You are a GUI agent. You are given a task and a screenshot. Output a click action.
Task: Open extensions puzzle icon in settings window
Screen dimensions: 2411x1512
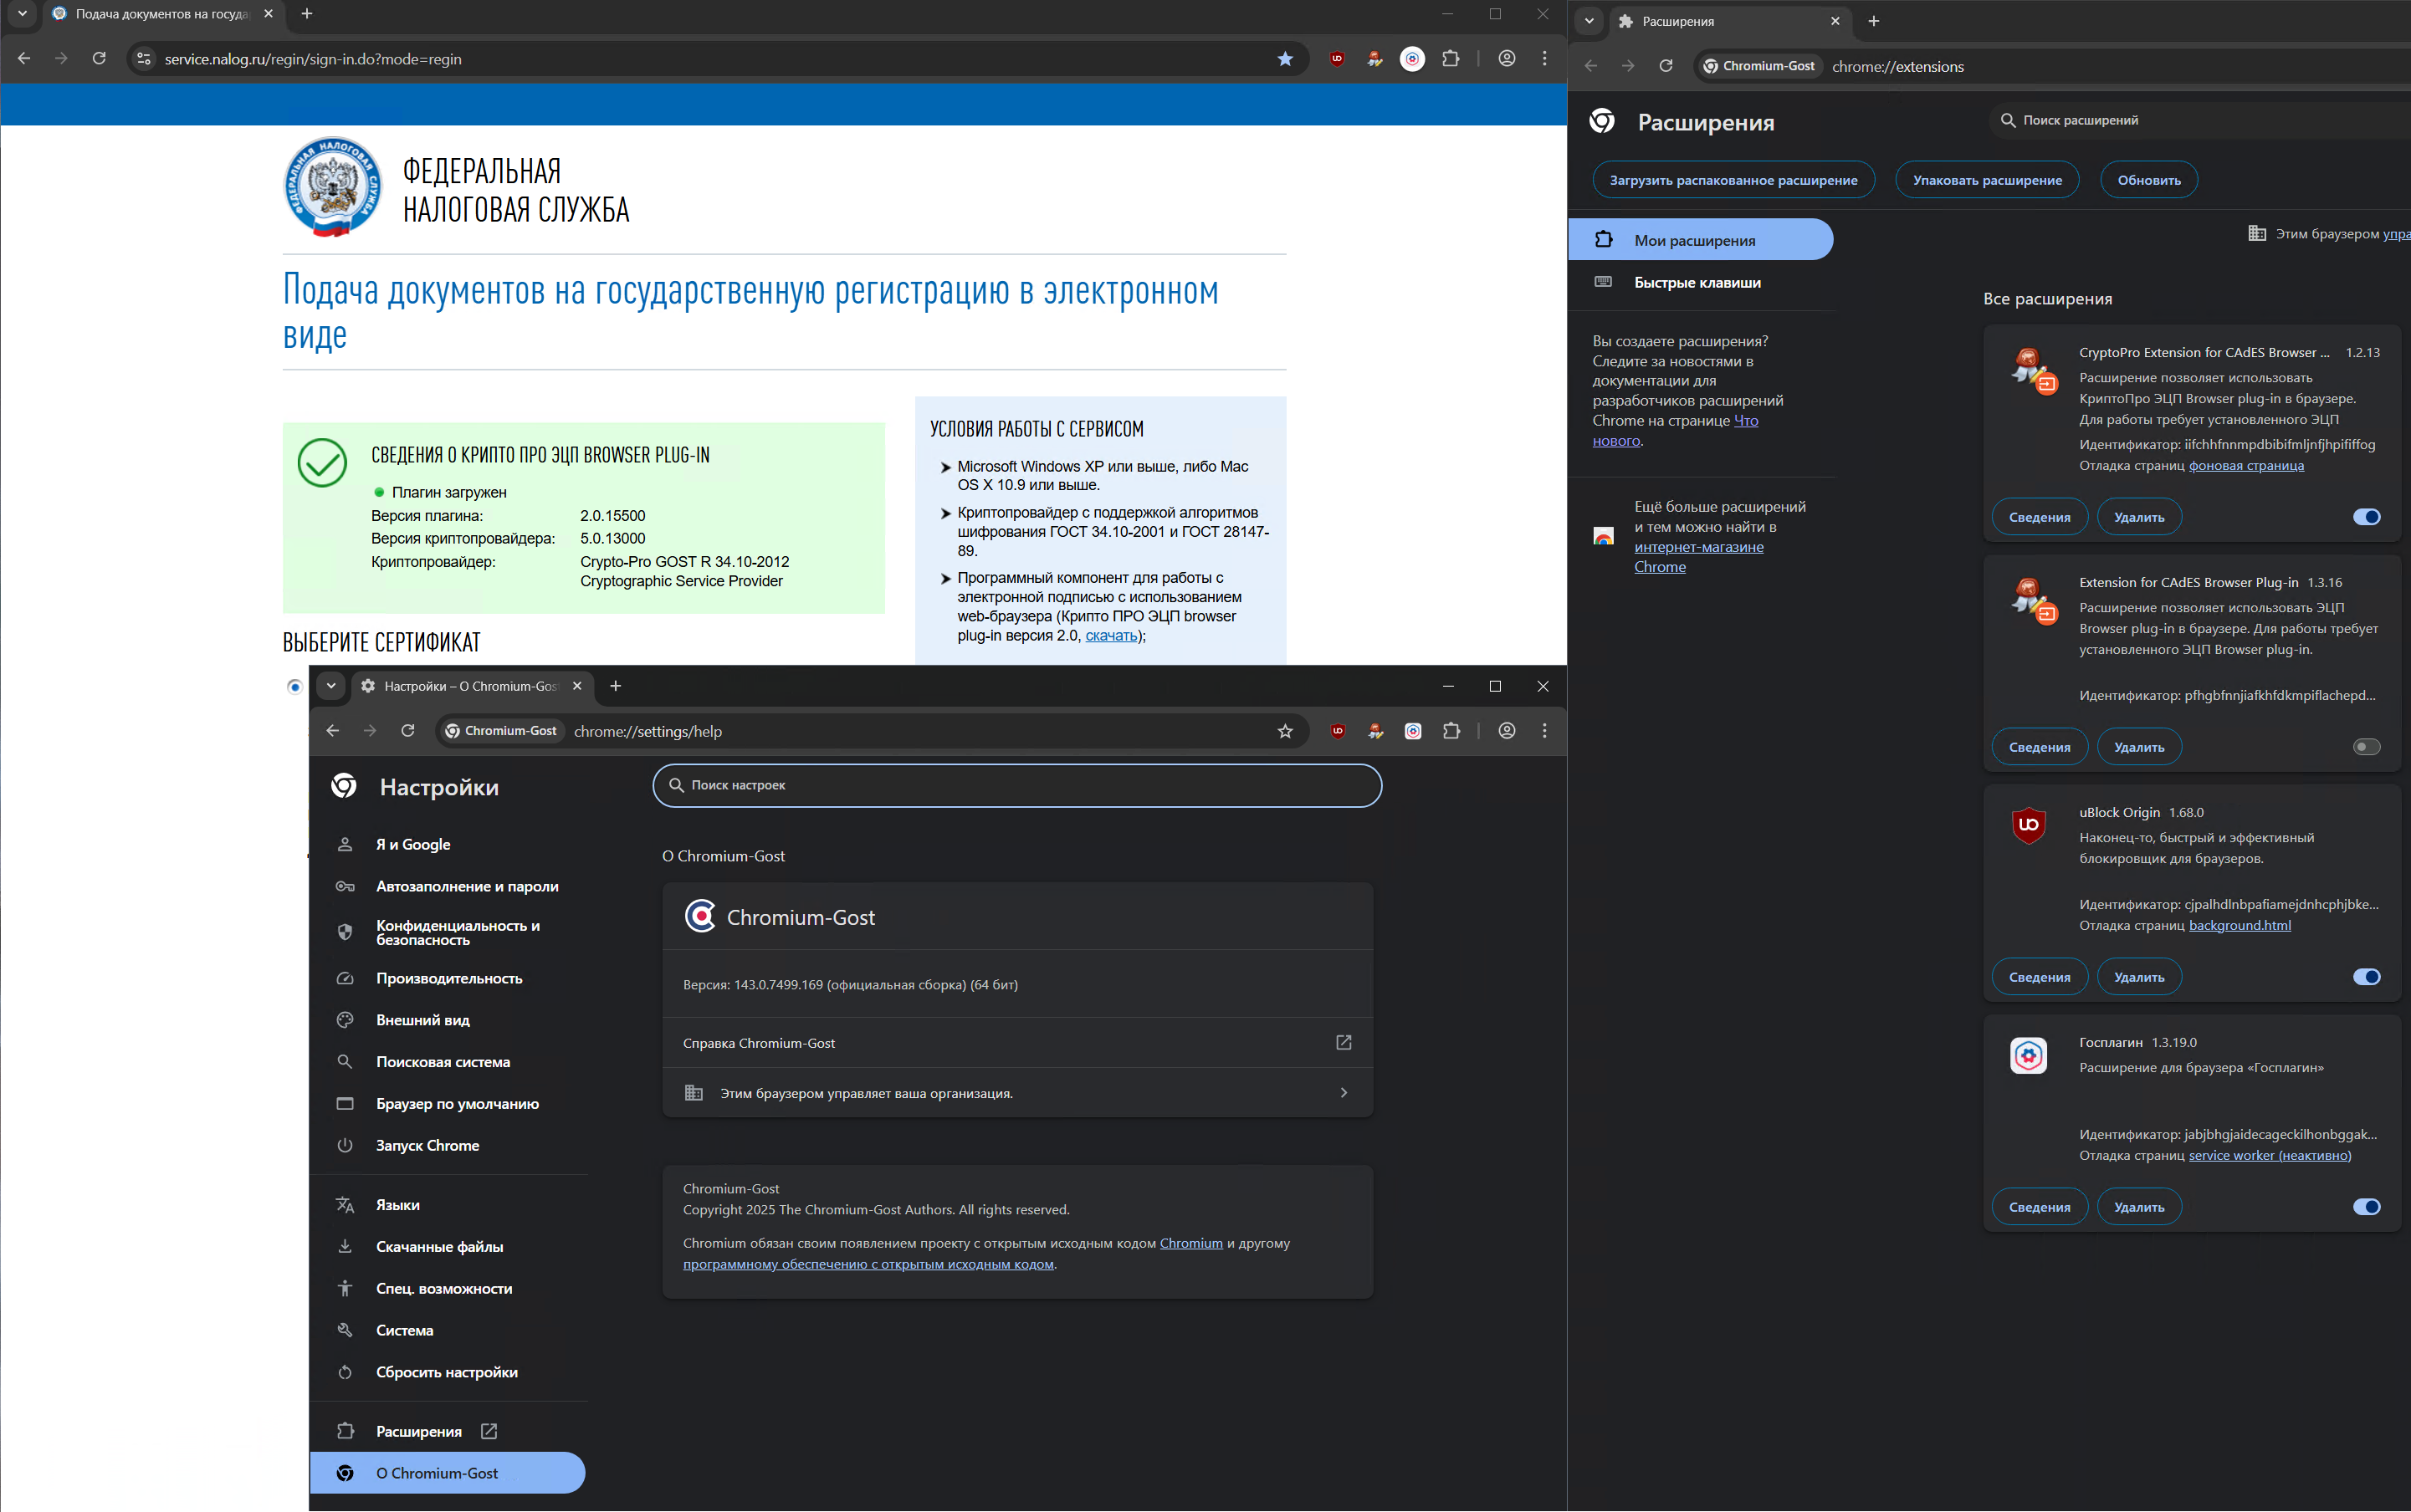click(1451, 731)
